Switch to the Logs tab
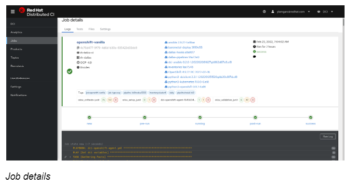Viewport: 346px width, 185px height. 67,29
